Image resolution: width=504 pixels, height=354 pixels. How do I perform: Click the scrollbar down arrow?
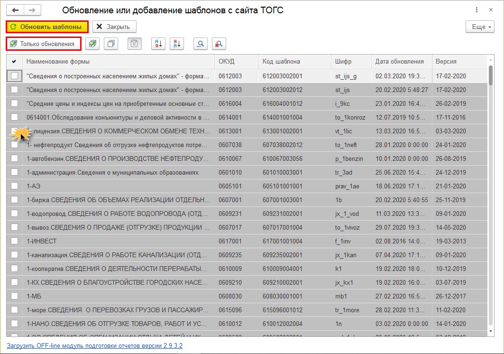[x=491, y=331]
